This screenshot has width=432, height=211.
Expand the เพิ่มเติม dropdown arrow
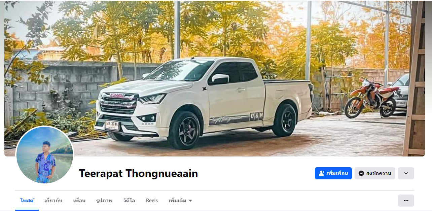[190, 201]
